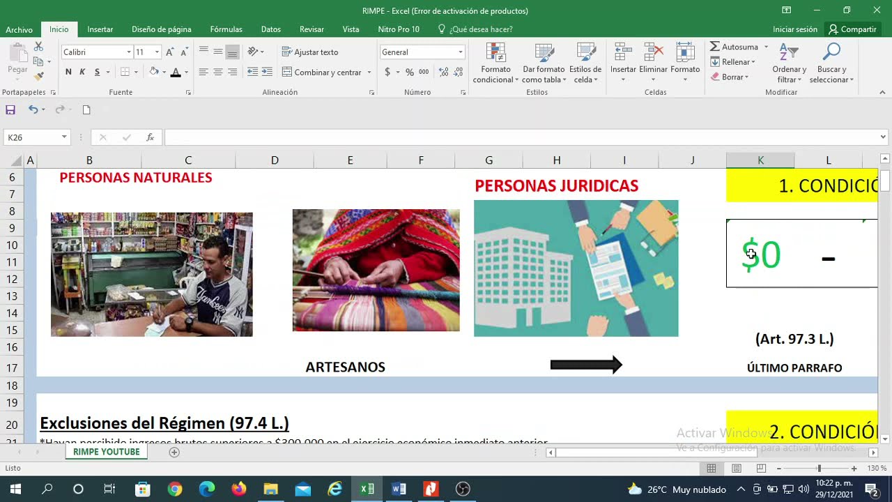This screenshot has width=892, height=502.
Task: Open Formato condicional menu
Action: [495, 63]
